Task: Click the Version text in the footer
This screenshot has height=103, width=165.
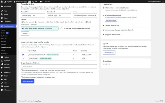Action: (159, 101)
